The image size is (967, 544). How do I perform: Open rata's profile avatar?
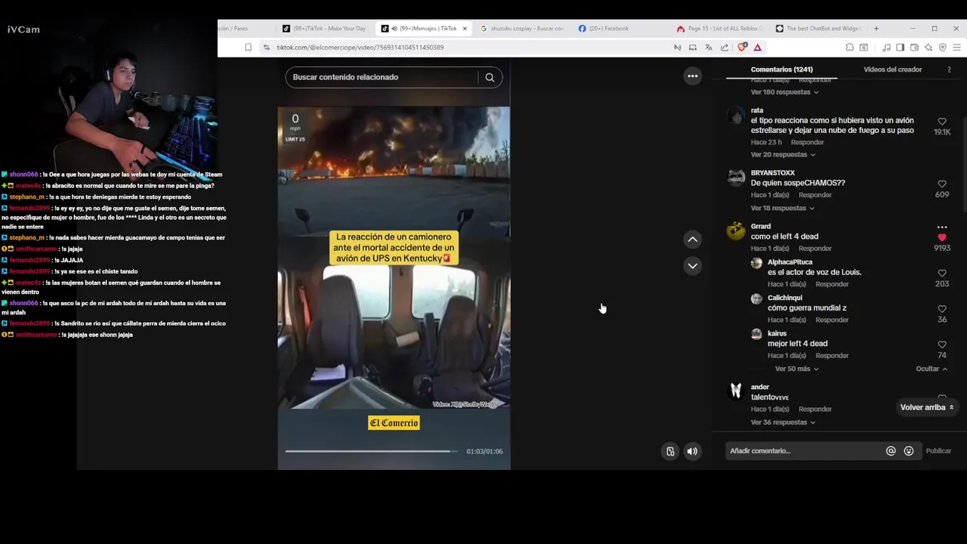735,116
